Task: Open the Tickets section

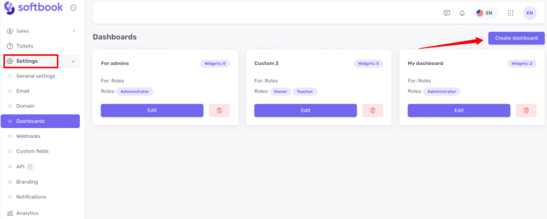Action: tap(25, 46)
